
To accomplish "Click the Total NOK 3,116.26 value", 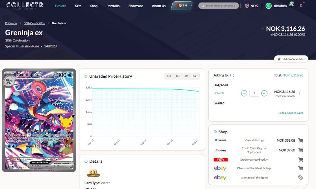I will click(x=293, y=75).
